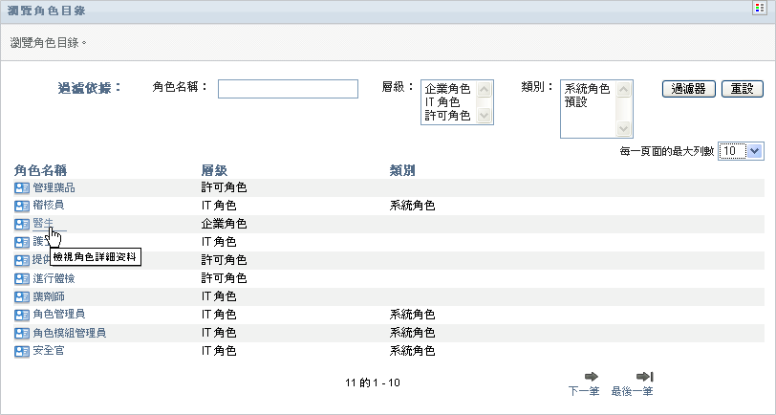Image resolution: width=776 pixels, height=415 pixels.
Task: Click the role icon beside 進行體檢
Action: (x=22, y=278)
